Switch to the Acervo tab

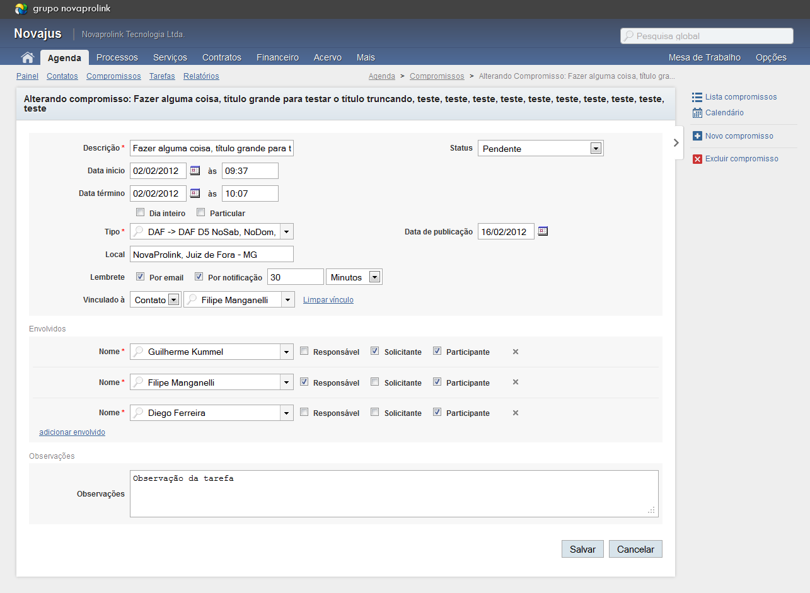coord(328,57)
